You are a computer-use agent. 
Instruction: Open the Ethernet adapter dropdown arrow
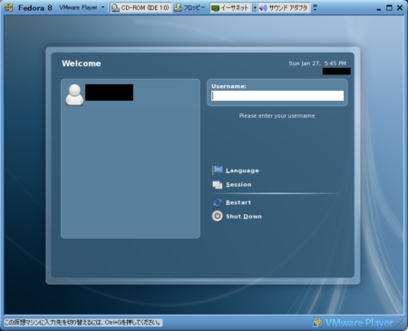click(255, 8)
